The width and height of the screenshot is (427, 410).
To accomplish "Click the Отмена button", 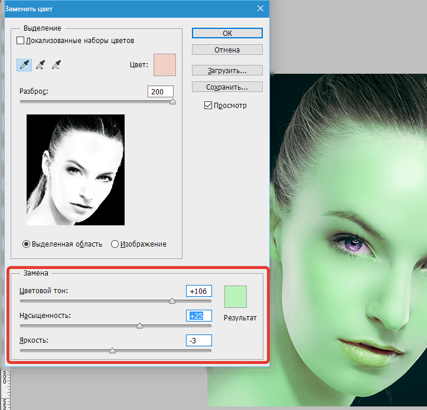I will click(227, 50).
